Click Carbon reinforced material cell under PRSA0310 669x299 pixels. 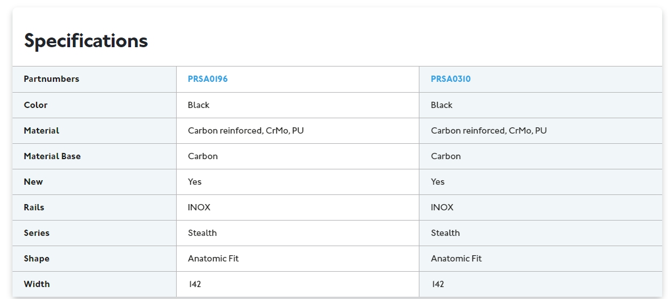[x=488, y=131]
